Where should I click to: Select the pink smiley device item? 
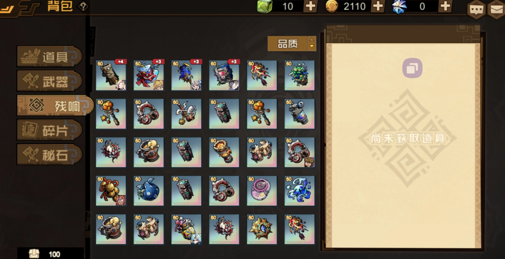click(x=262, y=190)
